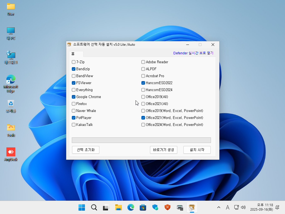The image size is (285, 214).
Task: Open the printer-camera taskbar app
Action: click(x=180, y=207)
